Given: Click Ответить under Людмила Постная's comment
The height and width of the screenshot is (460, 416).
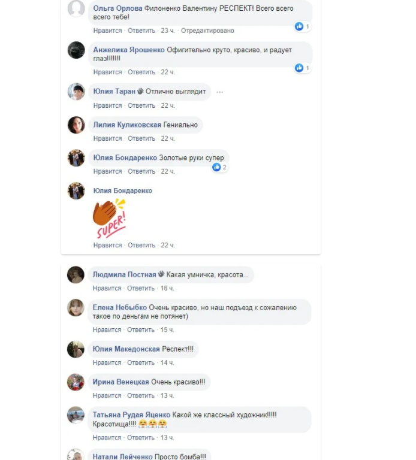Looking at the screenshot, I should pyautogui.click(x=141, y=288).
